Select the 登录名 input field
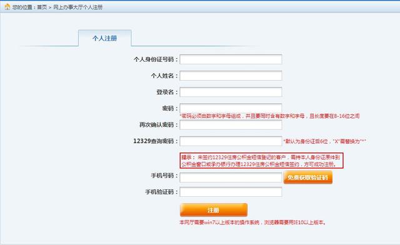 (x=231, y=92)
